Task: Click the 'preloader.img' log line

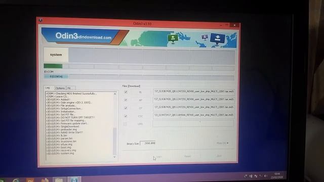Action: (x=62, y=129)
